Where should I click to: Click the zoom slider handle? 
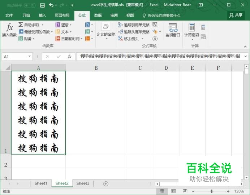click(x=212, y=191)
